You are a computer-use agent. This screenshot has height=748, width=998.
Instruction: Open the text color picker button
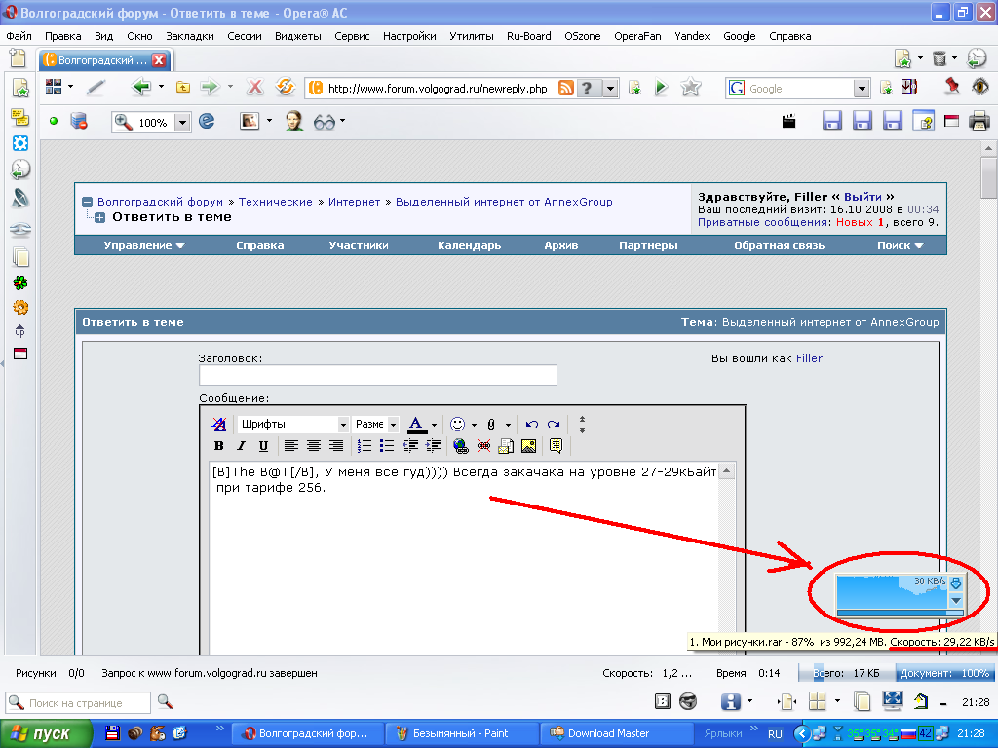(x=417, y=425)
